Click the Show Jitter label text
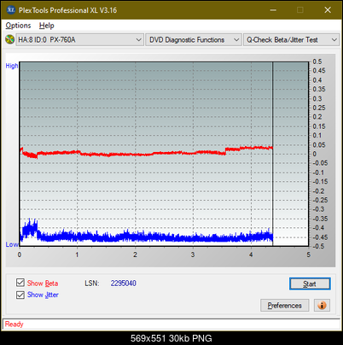Screen dimensions: 343x345 [43, 295]
